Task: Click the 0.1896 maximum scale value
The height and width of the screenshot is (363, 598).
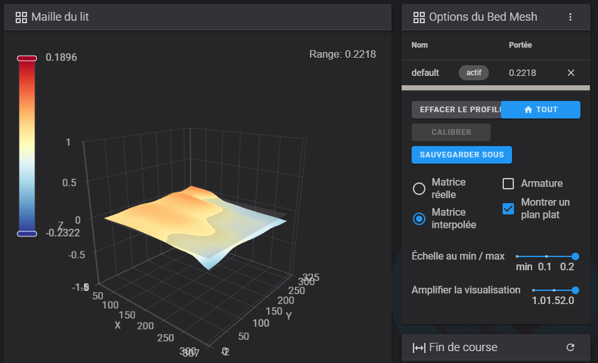Action: [x=61, y=58]
